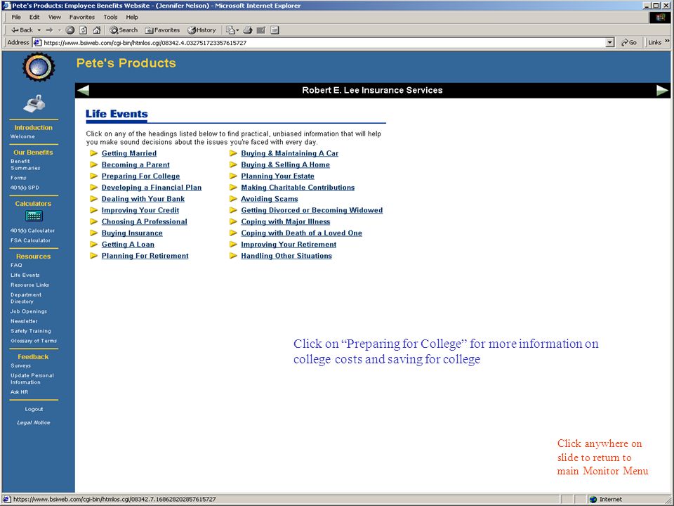Open Safety Training in sidebar
This screenshot has width=674, height=506.
coord(30,331)
